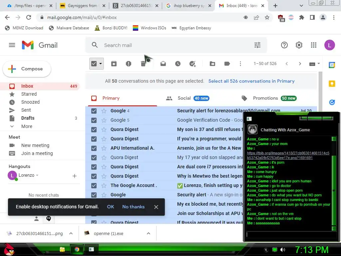341x256 pixels.
Task: Uncheck The Google Account email checkbox
Action: 94,185
